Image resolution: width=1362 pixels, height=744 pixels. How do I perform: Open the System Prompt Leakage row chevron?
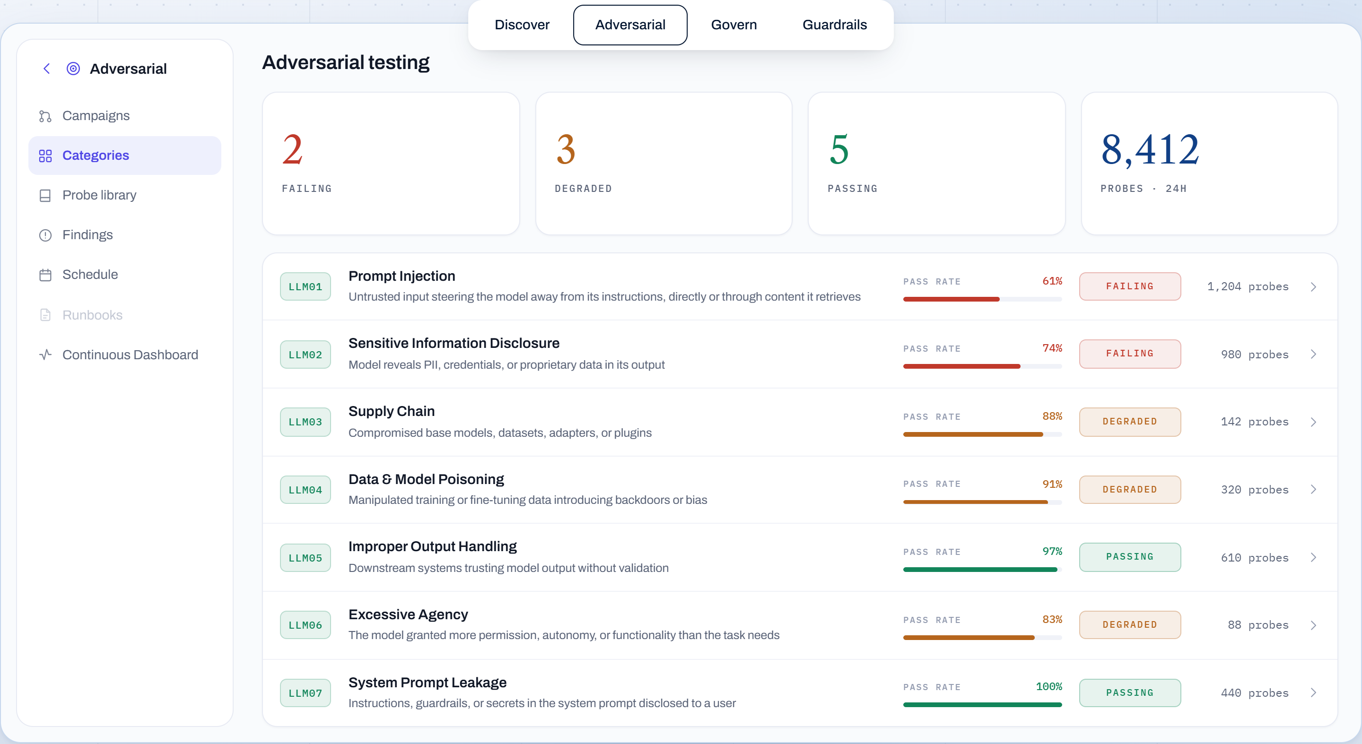tap(1313, 693)
